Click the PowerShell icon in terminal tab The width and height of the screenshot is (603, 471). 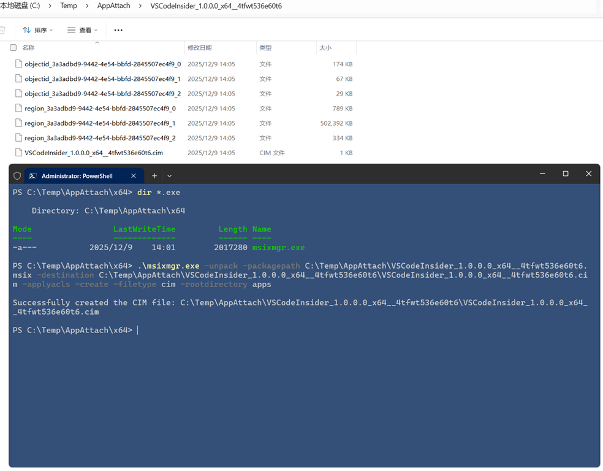click(33, 176)
